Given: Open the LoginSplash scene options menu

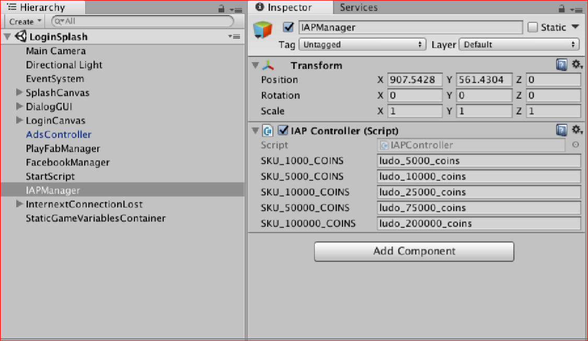Looking at the screenshot, I should [x=234, y=37].
